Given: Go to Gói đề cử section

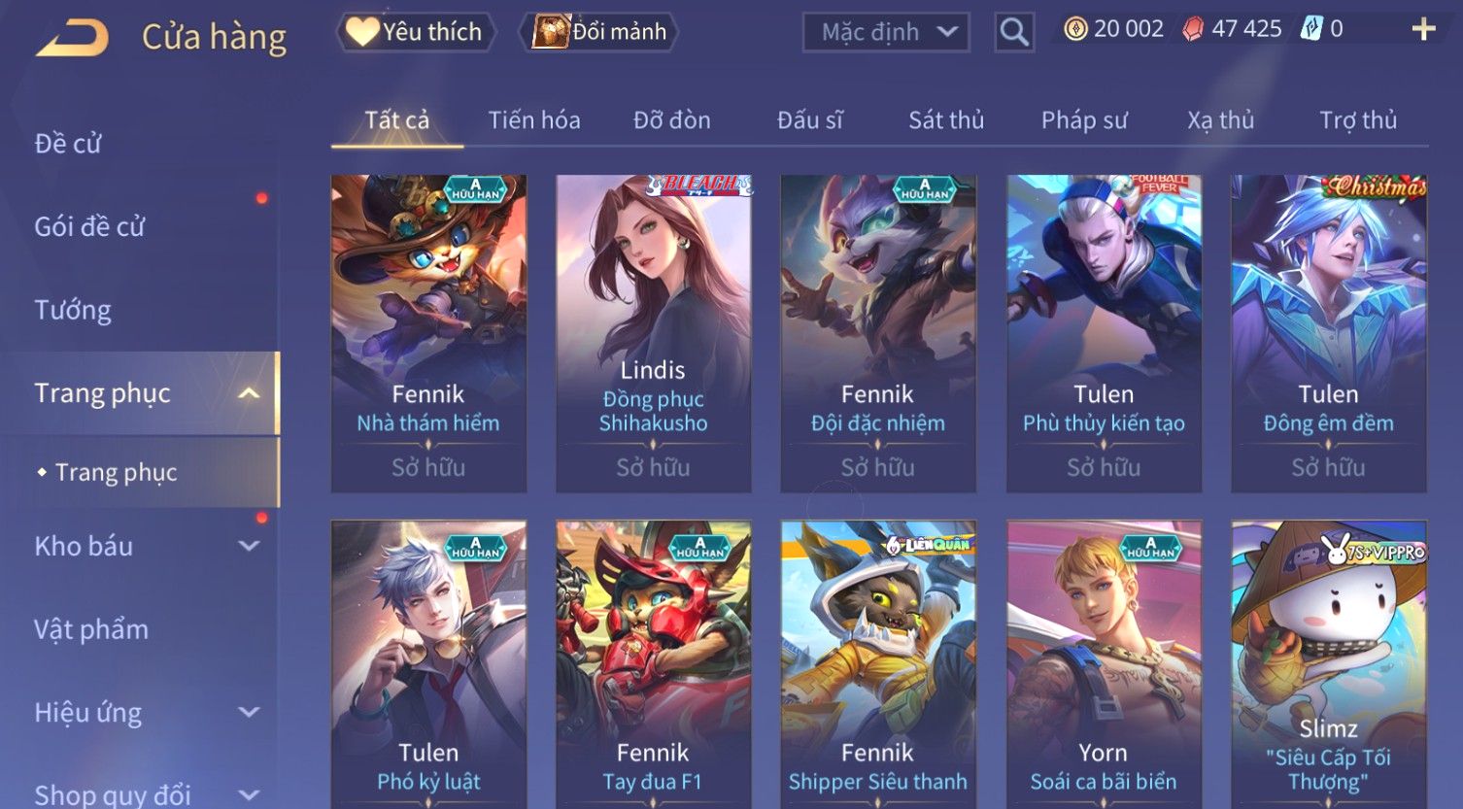Looking at the screenshot, I should tap(89, 226).
